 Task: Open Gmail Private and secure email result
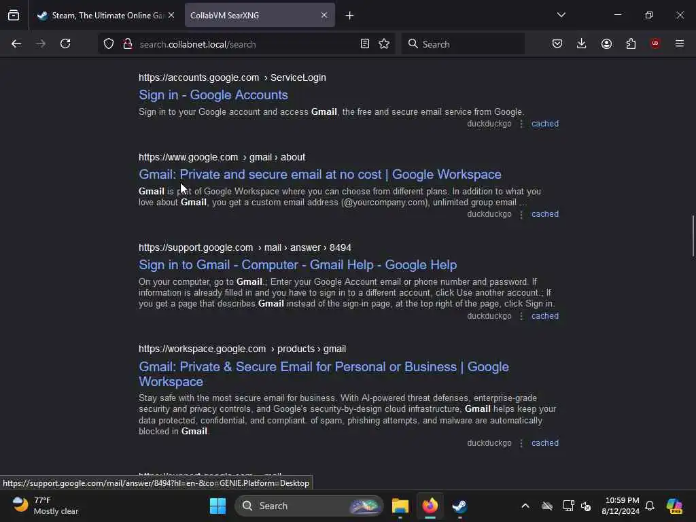pyautogui.click(x=320, y=175)
